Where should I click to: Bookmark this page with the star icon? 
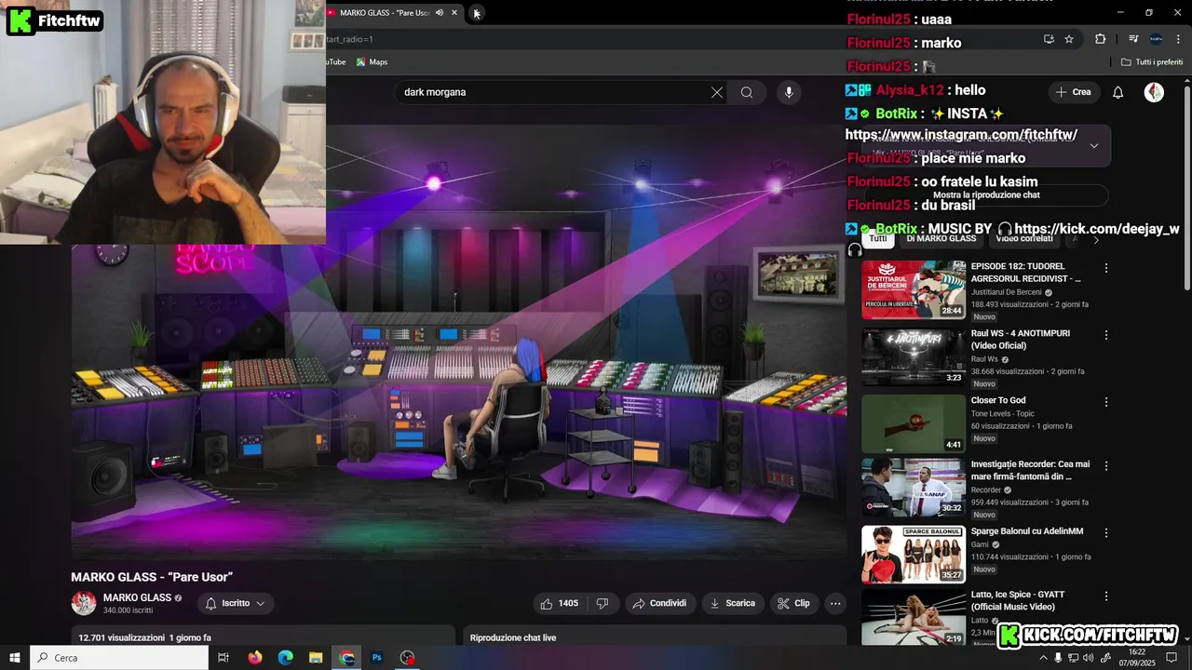(x=1069, y=39)
